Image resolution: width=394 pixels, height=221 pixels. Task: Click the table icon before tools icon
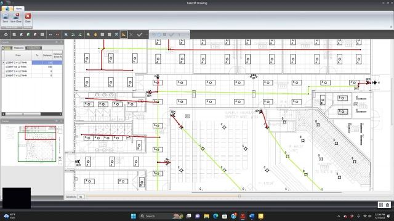point(110,34)
